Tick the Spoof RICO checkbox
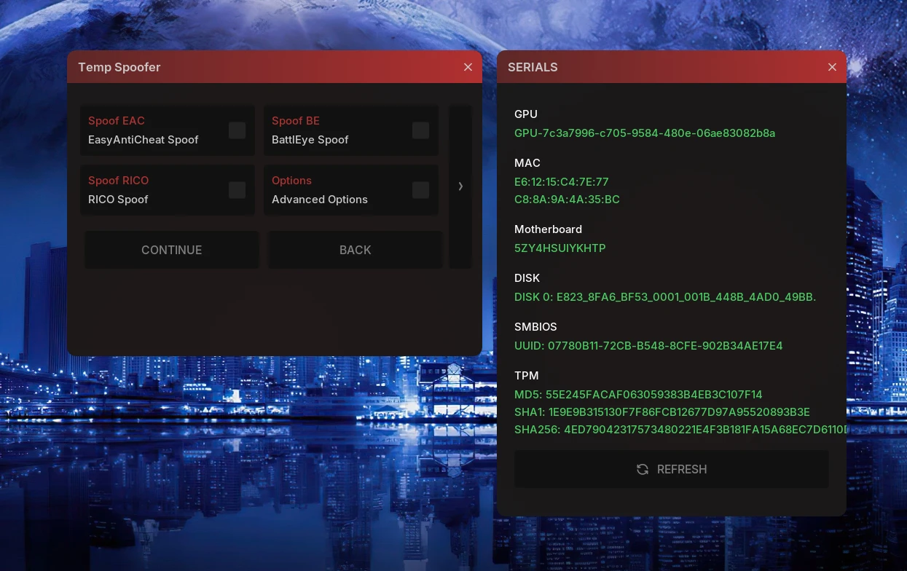 click(x=237, y=190)
